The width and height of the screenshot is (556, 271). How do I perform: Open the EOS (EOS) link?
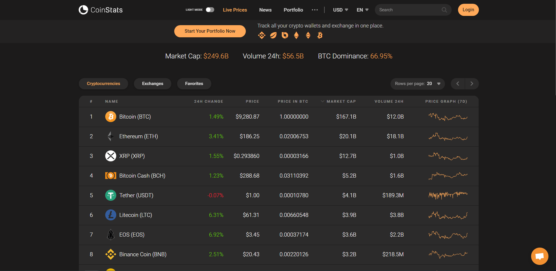(x=132, y=235)
